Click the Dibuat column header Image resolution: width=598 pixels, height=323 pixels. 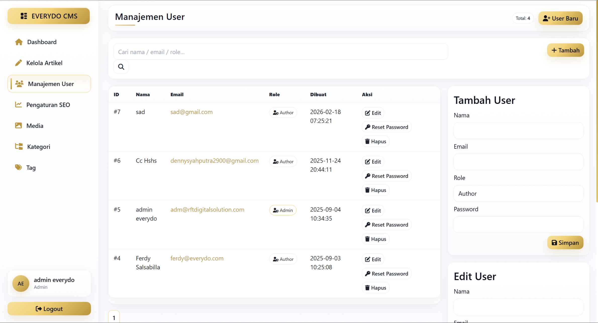click(318, 95)
